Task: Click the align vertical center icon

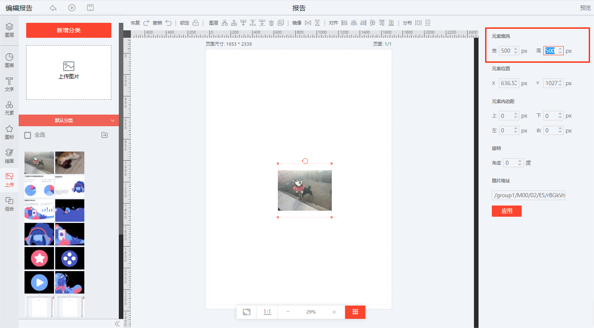Action: [372, 23]
